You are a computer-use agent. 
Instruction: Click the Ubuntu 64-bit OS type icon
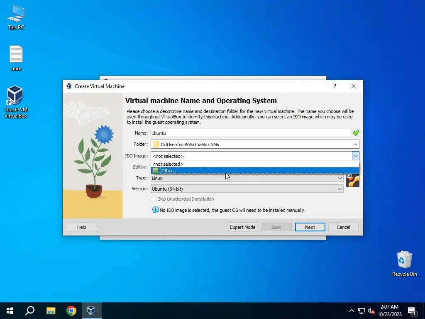click(353, 181)
